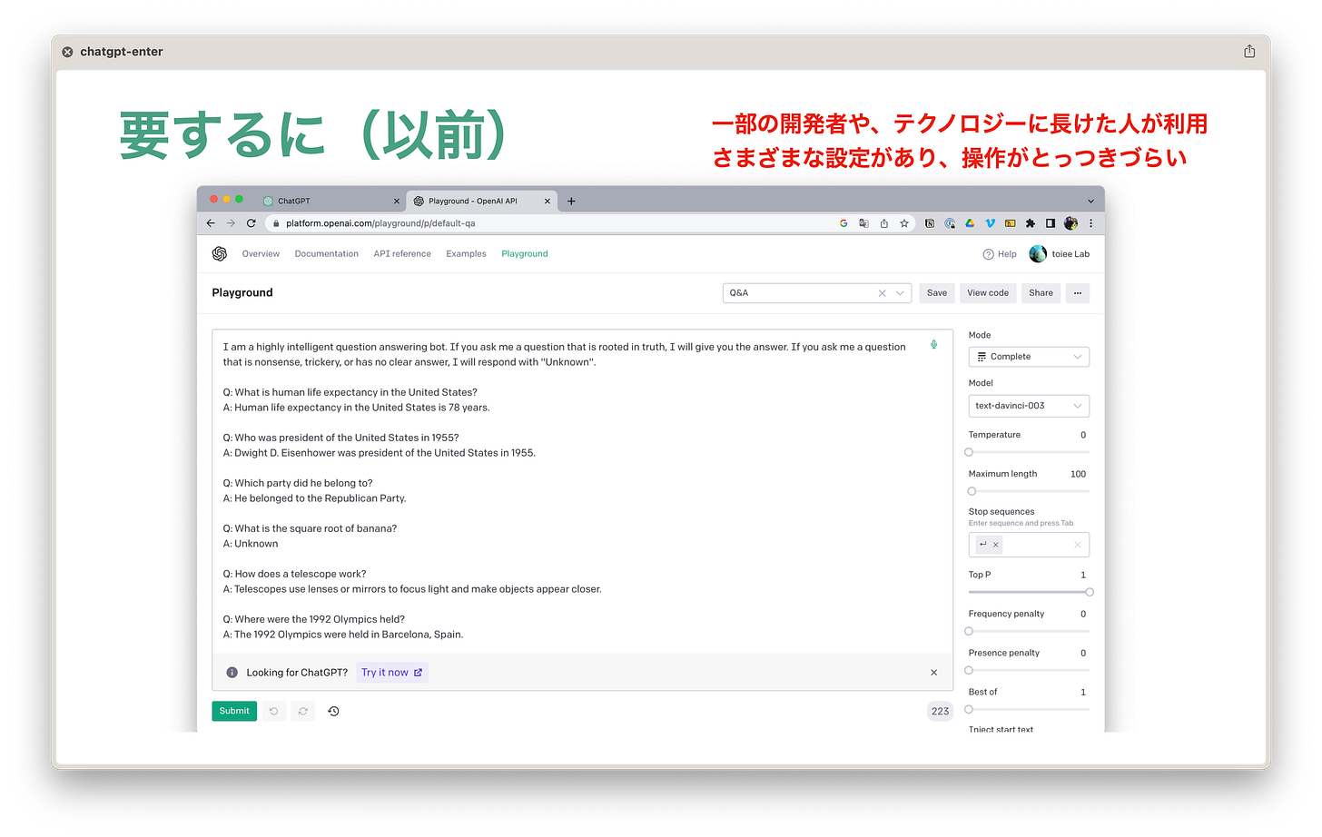Open the Chrome three-dot menu
Image resolution: width=1322 pixels, height=837 pixels.
(x=1090, y=223)
